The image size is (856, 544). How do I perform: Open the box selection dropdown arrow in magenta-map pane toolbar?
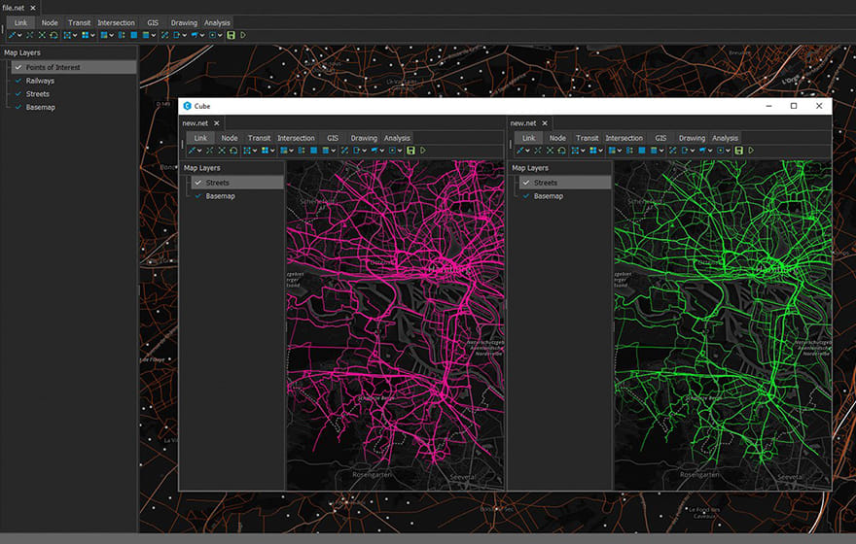tap(255, 151)
